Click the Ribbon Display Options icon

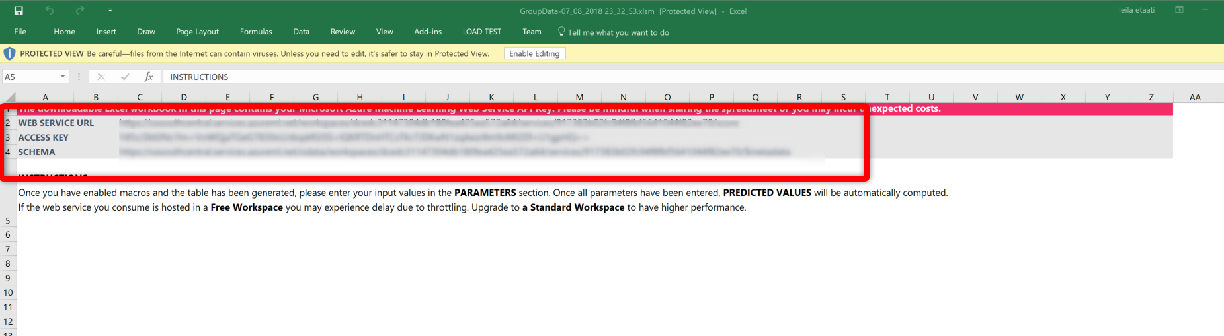[x=1179, y=10]
